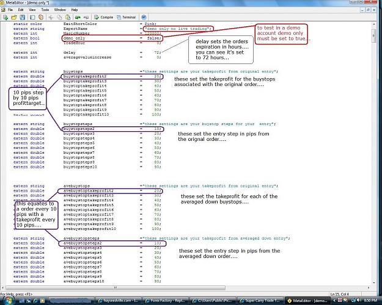Toggle the Navigator window icon
The image size is (382, 305).
pos(32,17)
